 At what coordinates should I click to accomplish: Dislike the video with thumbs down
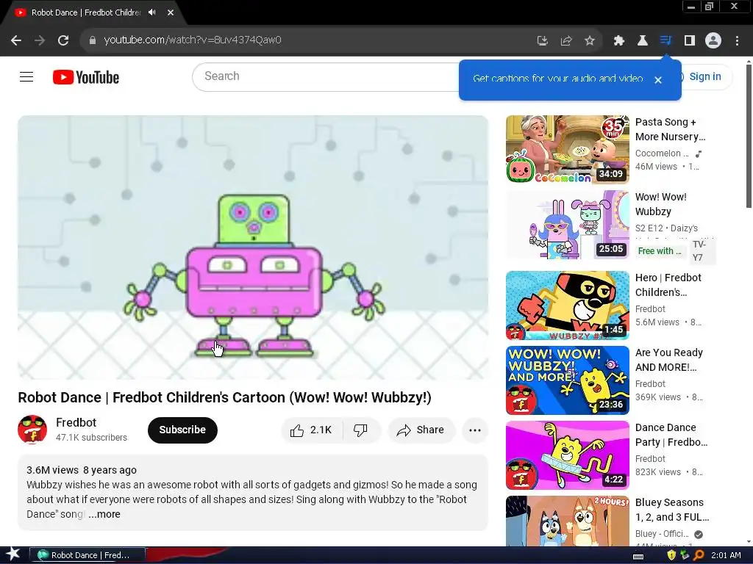point(360,430)
